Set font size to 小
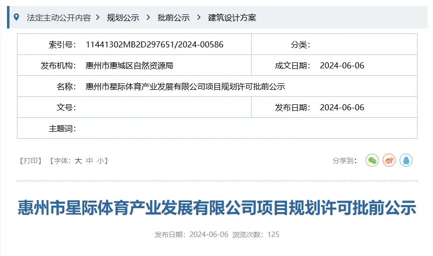This screenshot has height=256, width=433. coord(101,161)
